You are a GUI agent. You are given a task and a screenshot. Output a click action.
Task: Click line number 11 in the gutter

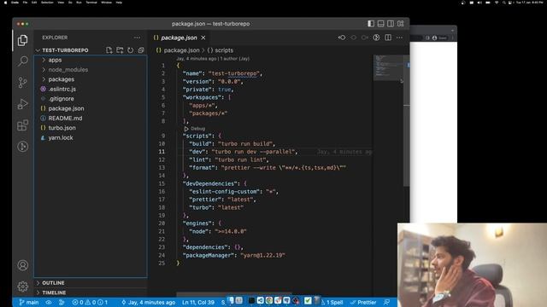(162, 152)
